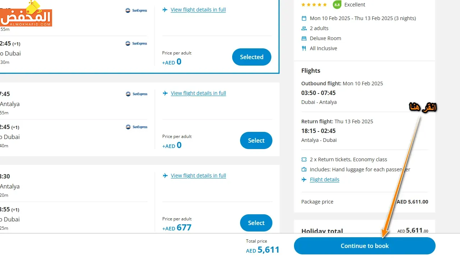Click the SunExpress logo in second card
The height and width of the screenshot is (258, 460).
click(137, 94)
